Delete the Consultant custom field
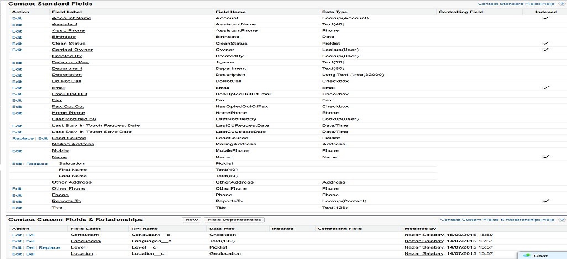 (x=30, y=235)
